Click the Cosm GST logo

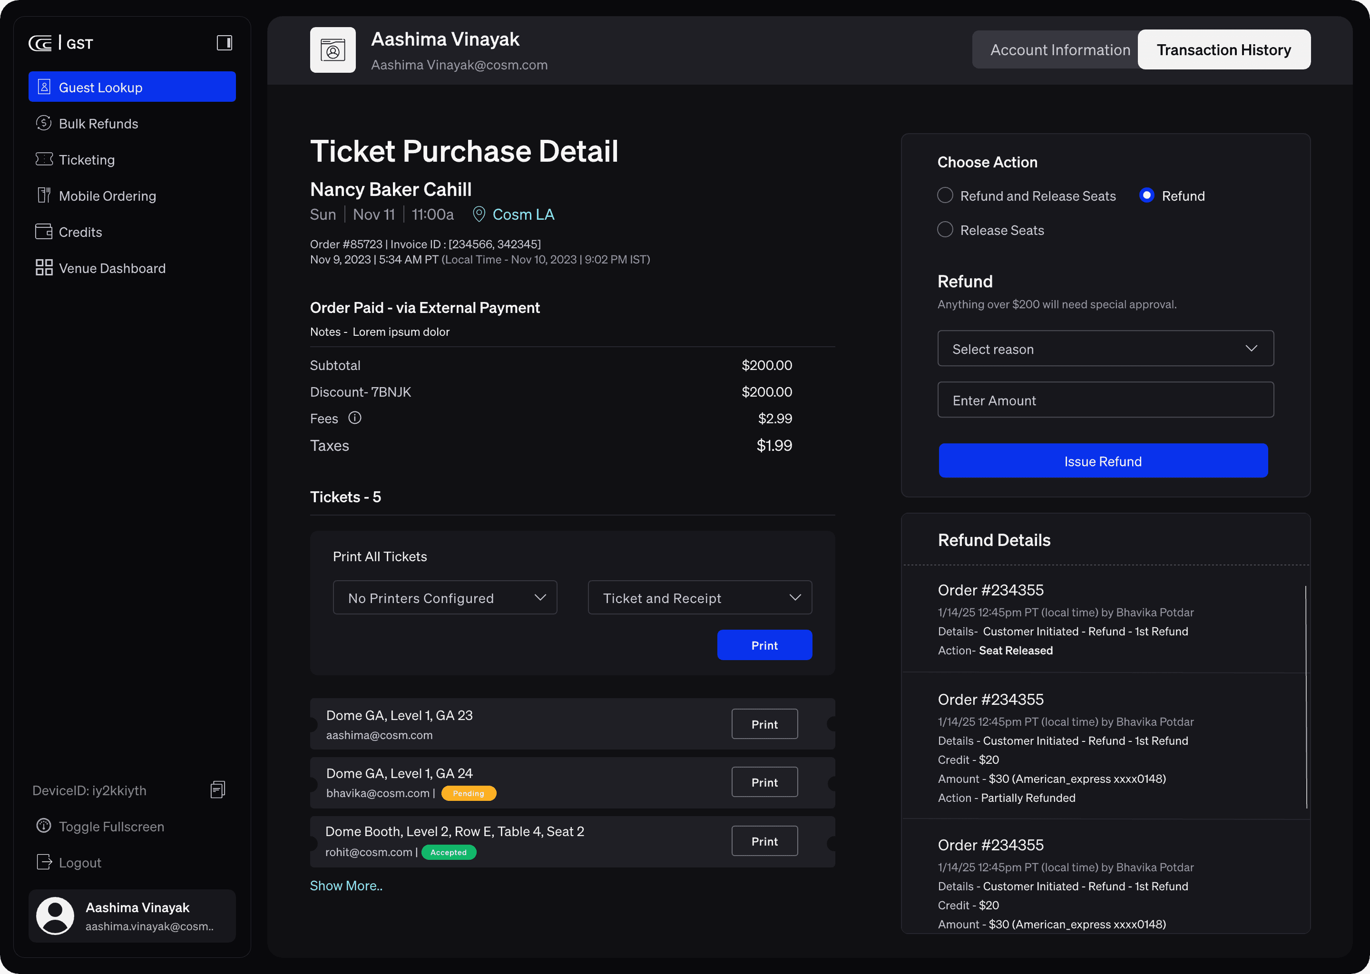[x=60, y=43]
